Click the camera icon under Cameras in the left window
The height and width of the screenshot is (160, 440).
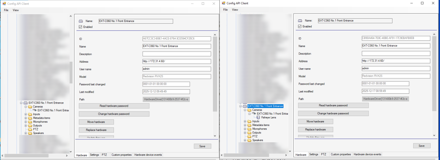coord(35,110)
